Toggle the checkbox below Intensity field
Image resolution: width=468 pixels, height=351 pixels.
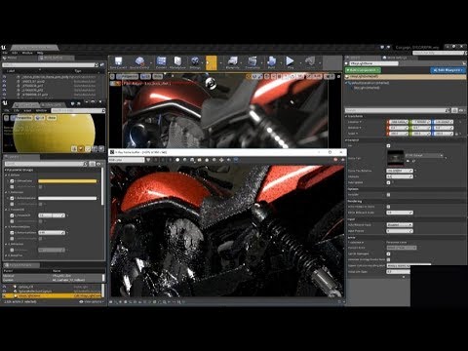[x=388, y=182]
